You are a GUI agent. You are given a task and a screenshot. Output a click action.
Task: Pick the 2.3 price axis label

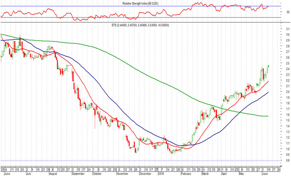point(288,75)
